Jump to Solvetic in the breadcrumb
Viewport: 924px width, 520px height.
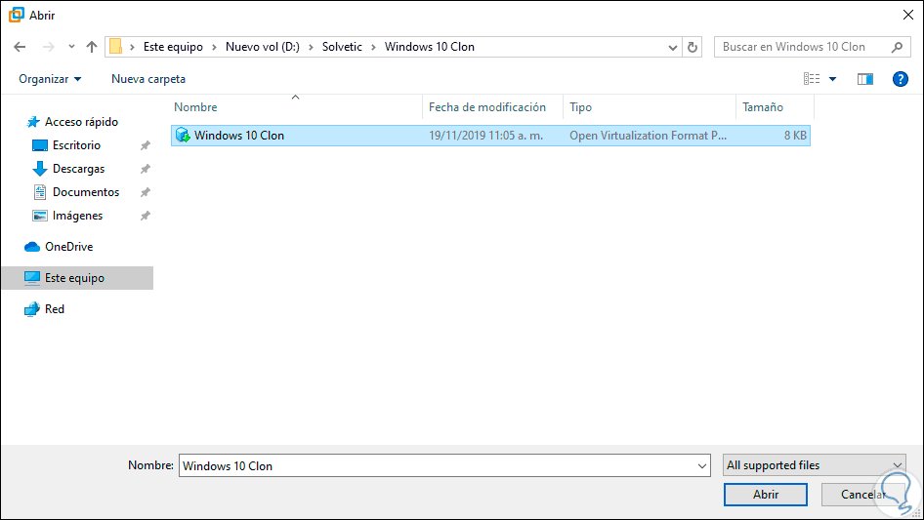click(342, 47)
